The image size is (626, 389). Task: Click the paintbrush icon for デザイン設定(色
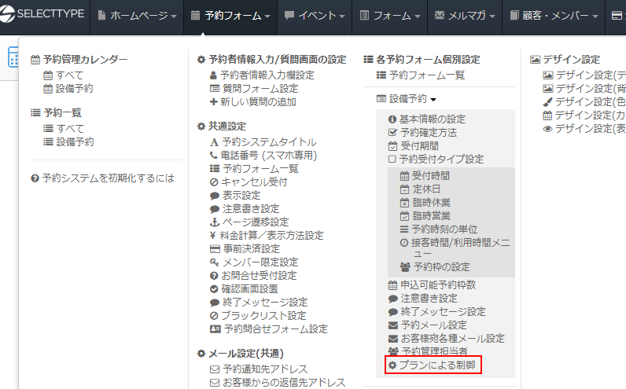pos(547,101)
